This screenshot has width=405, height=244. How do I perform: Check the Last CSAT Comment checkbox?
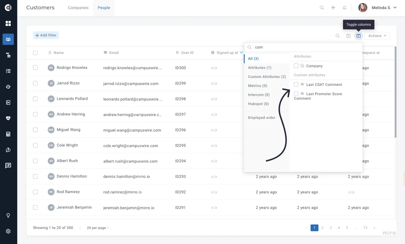(296, 84)
